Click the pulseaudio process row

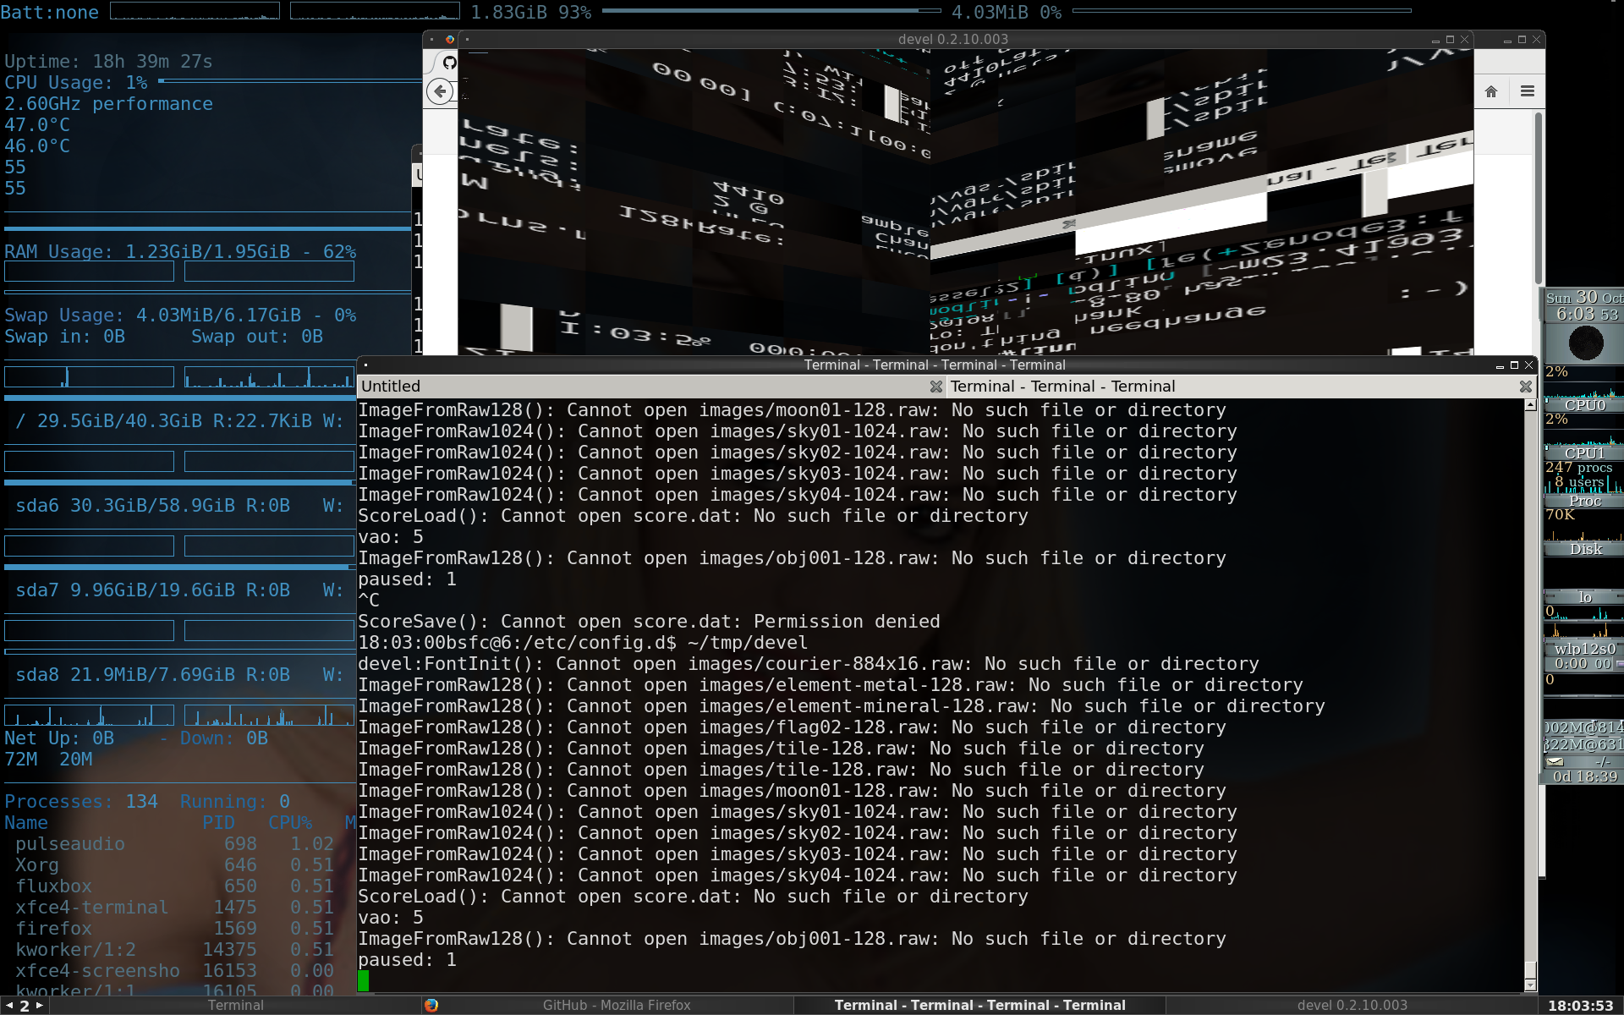(x=175, y=844)
